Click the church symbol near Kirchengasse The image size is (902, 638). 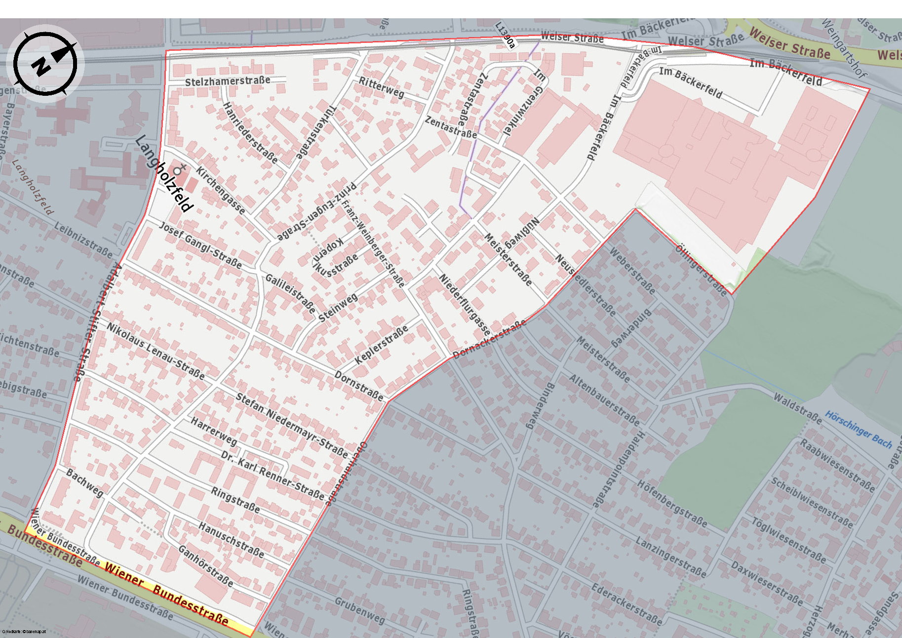pyautogui.click(x=178, y=169)
